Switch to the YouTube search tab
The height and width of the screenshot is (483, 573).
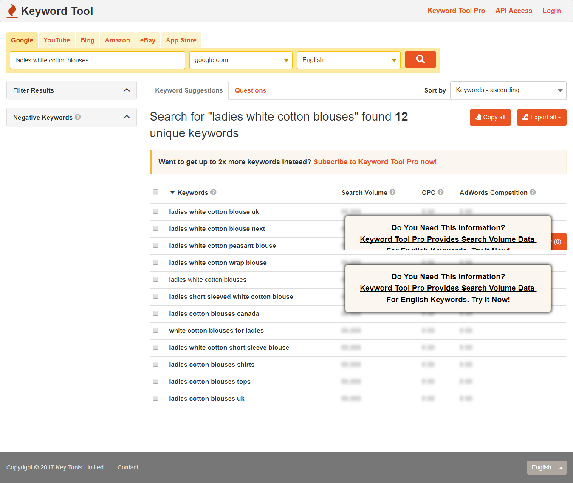pyautogui.click(x=56, y=40)
